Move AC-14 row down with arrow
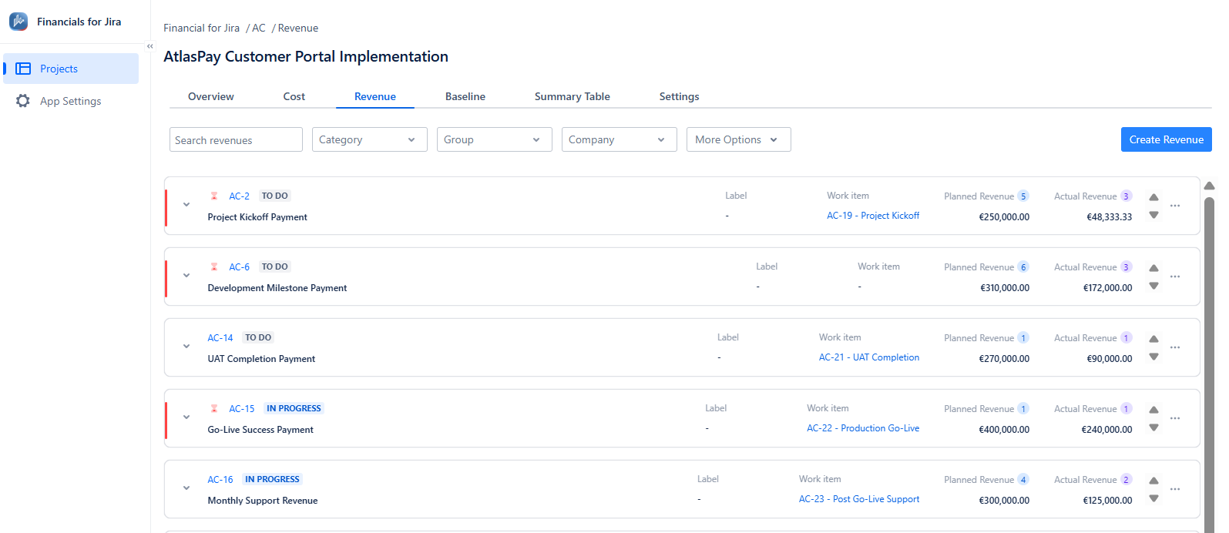Viewport: 1229px width, 533px height. tap(1153, 357)
